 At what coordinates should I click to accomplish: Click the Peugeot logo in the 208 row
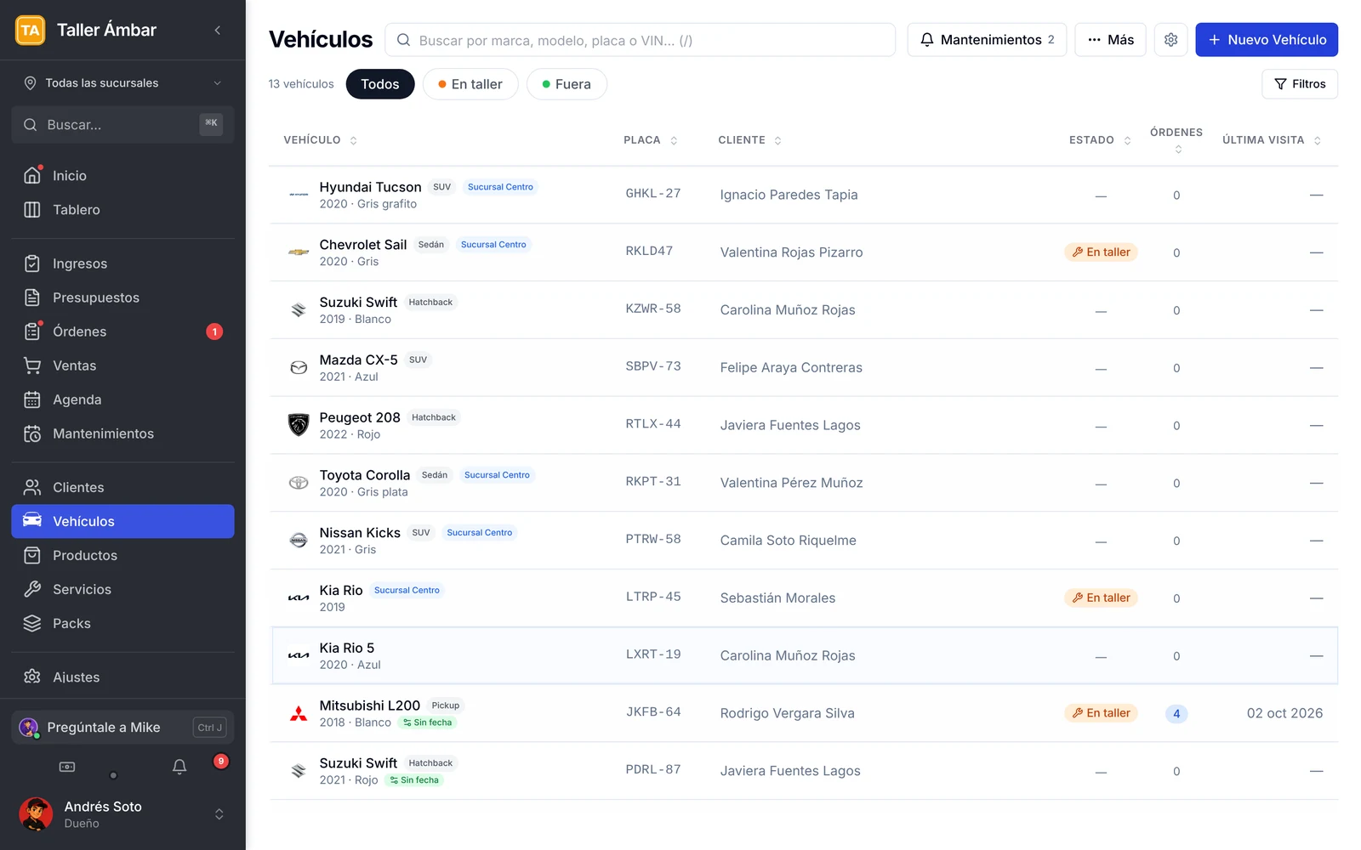(x=299, y=425)
